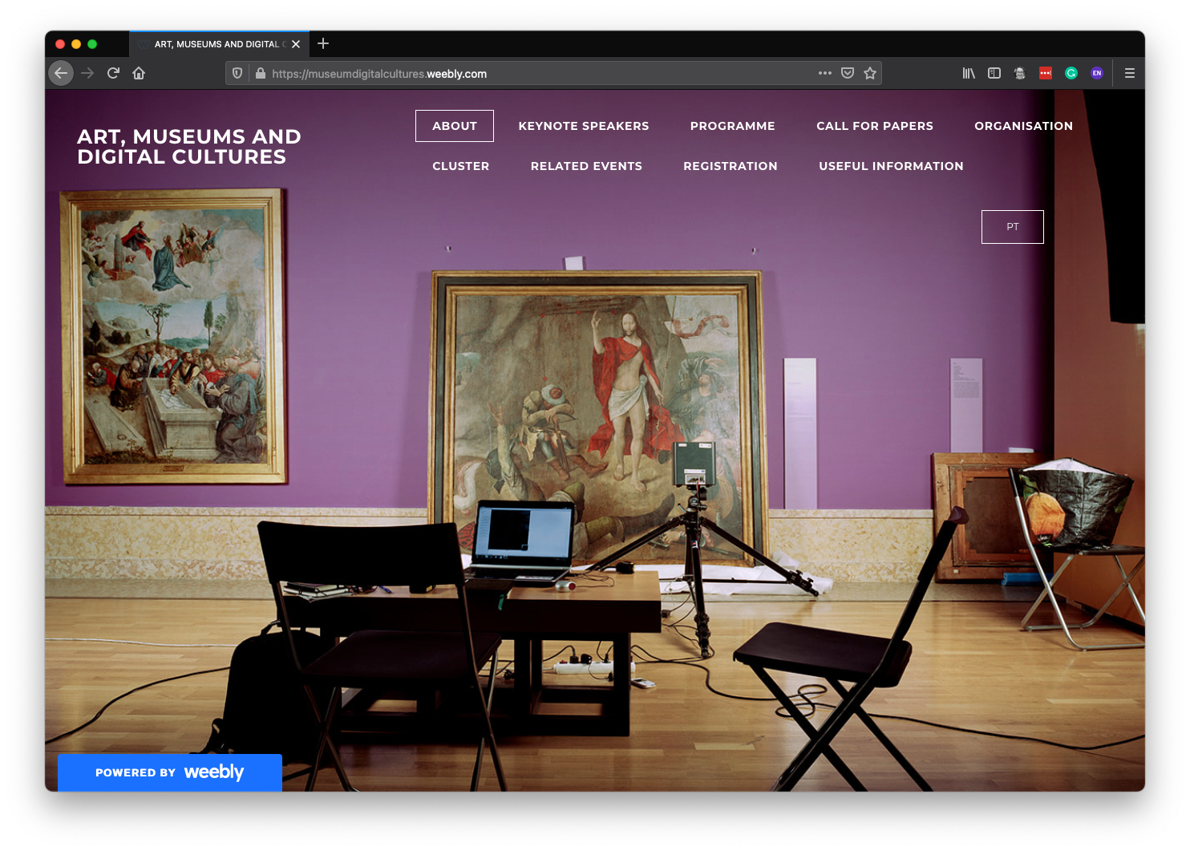Screen dimensions: 1190x851
Task: Open the Firefox Library icon
Action: pyautogui.click(x=969, y=73)
